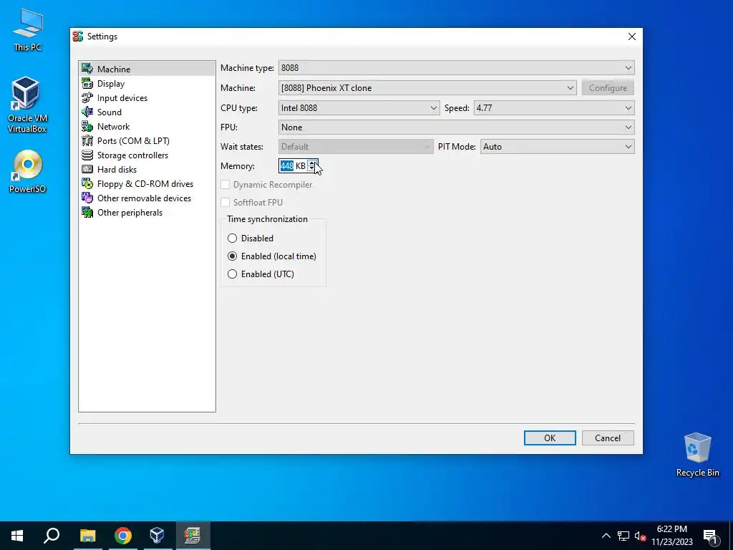Click the Input devices icon
Screen dimensions: 733x550
(87, 97)
